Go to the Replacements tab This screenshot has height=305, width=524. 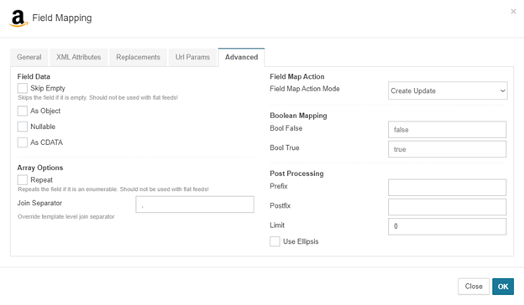[x=138, y=57]
